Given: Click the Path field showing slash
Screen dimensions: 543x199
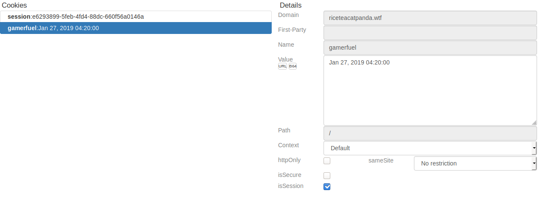Looking at the screenshot, I should pyautogui.click(x=429, y=133).
